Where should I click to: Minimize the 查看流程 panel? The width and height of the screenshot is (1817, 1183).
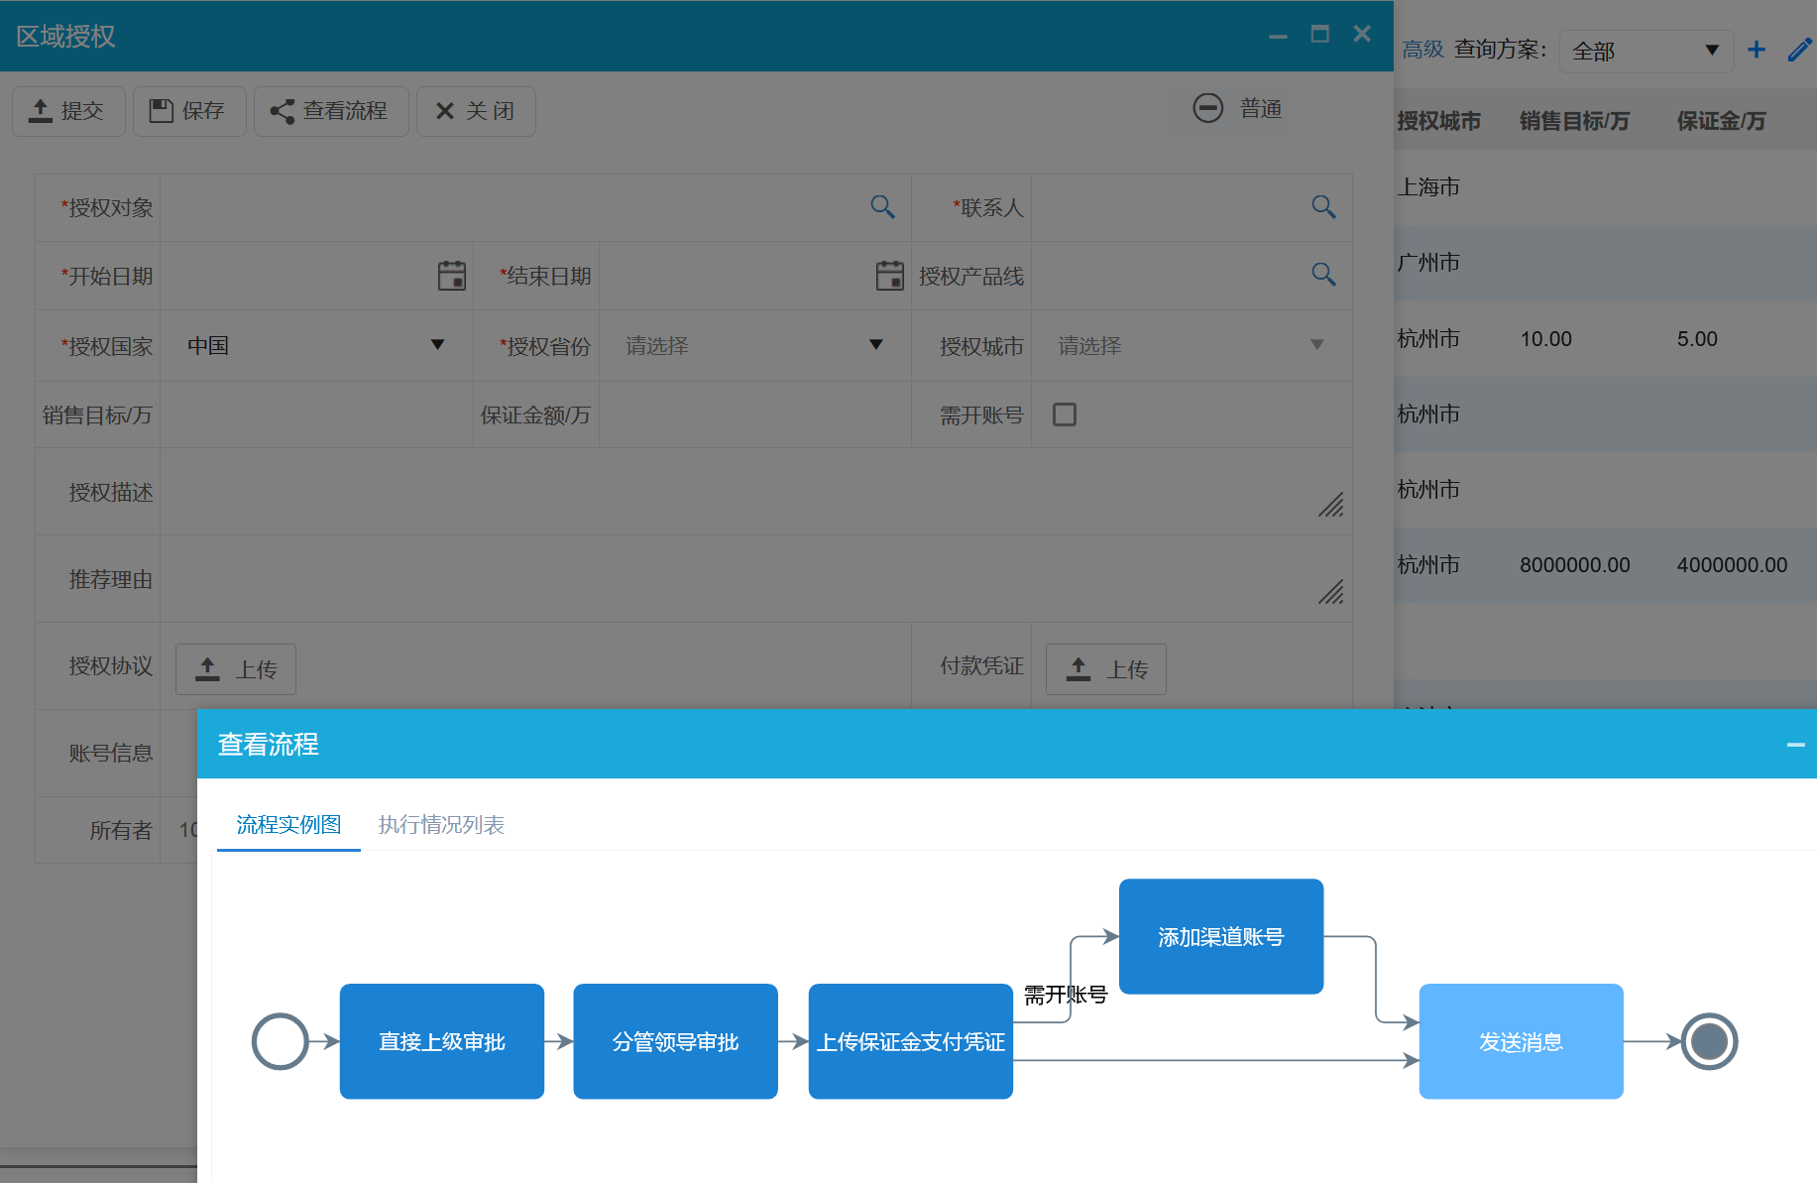[x=1795, y=745]
